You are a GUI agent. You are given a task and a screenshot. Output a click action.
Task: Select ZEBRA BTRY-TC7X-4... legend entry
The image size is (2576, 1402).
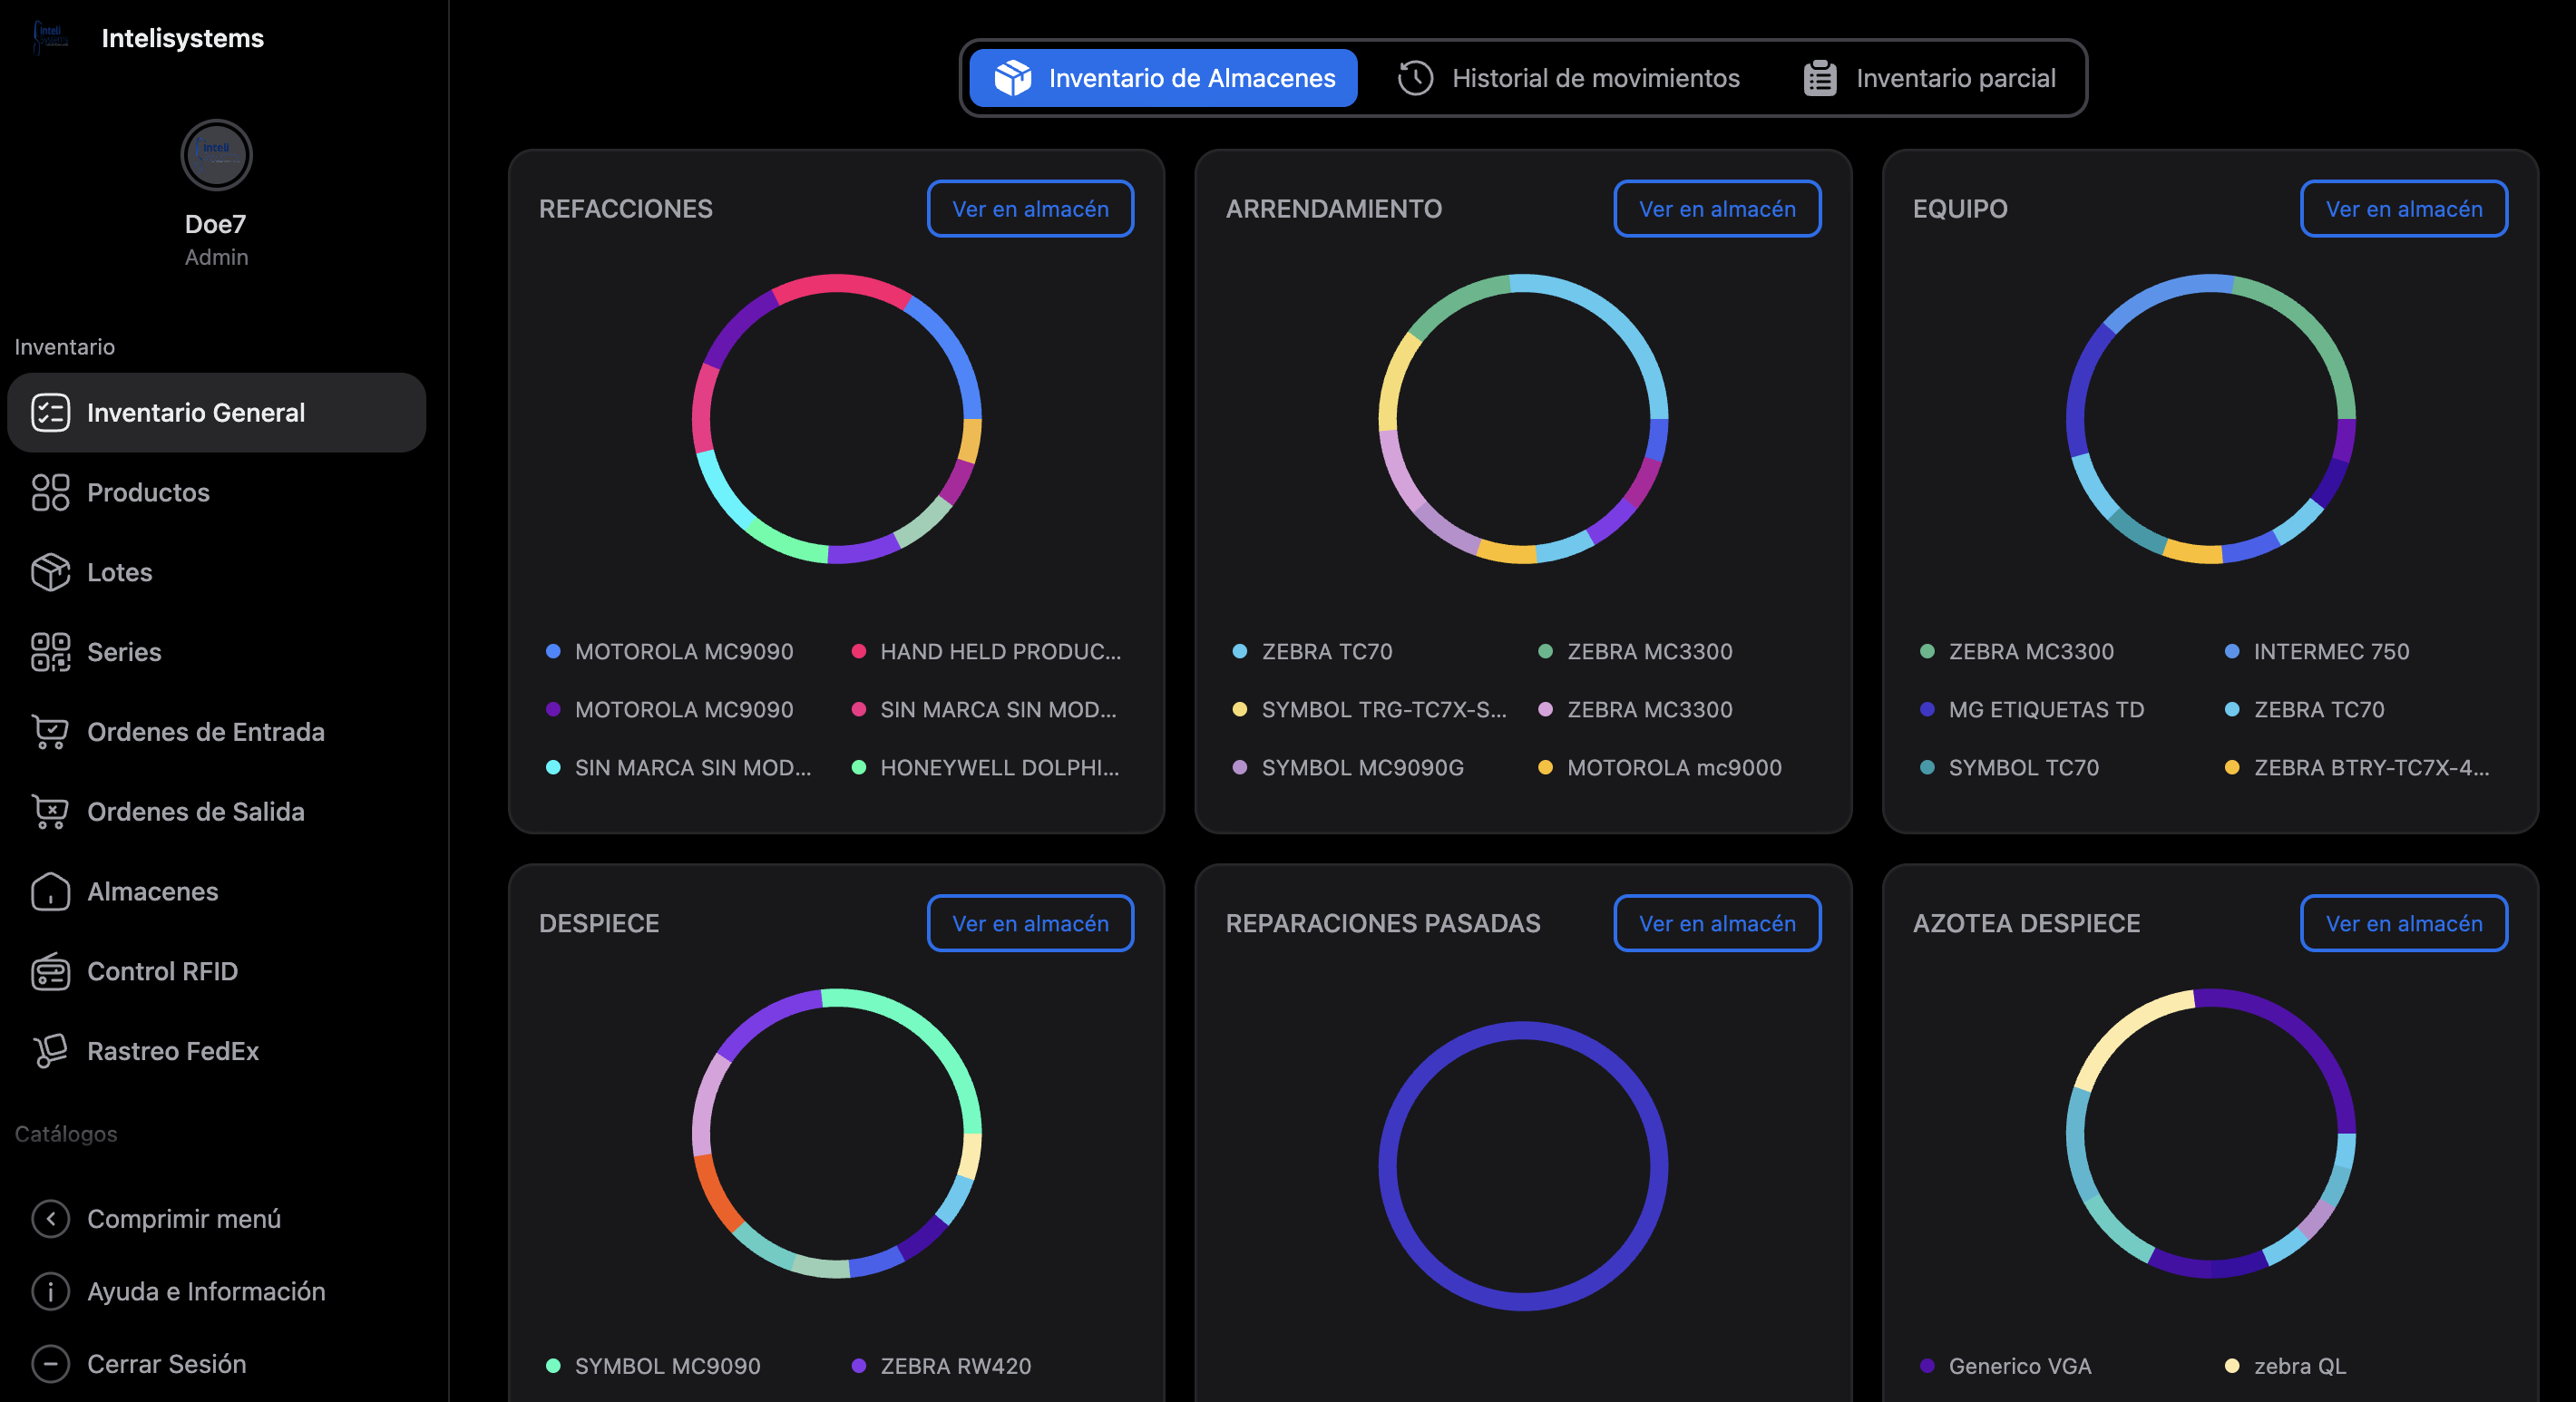[2358, 767]
